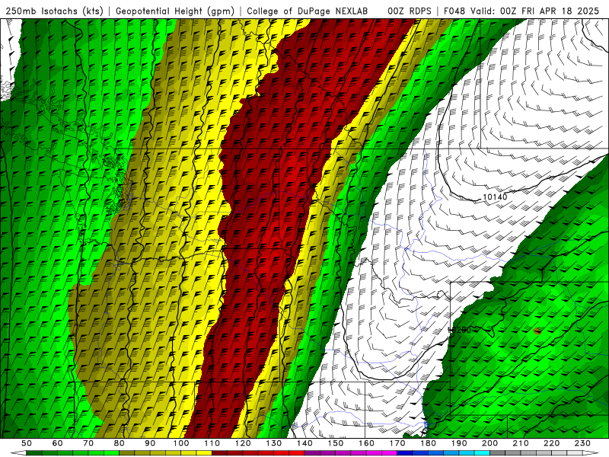Click the 160 value on the color scale
This screenshot has width=609, height=457.
366,443
